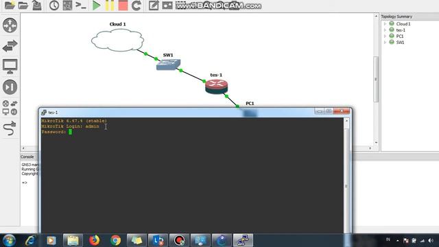Switch to PuTTY taskbar button
439x247 pixels.
coord(243,240)
